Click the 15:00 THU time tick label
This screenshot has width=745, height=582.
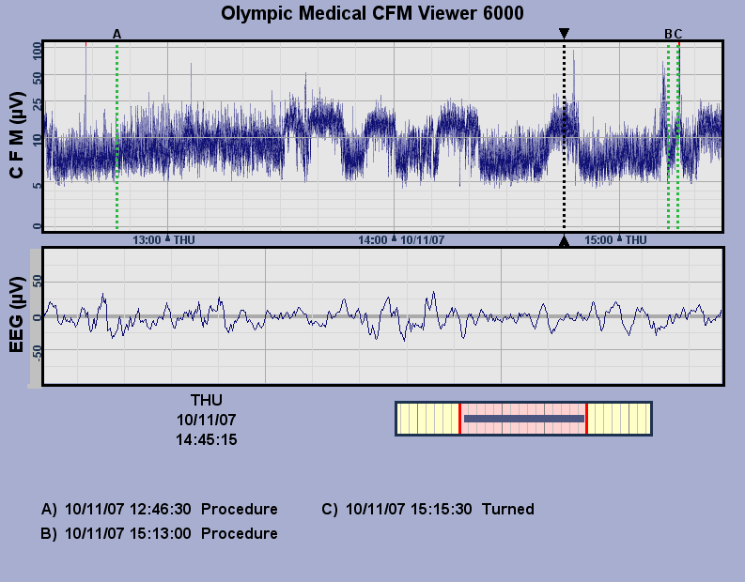pyautogui.click(x=615, y=239)
